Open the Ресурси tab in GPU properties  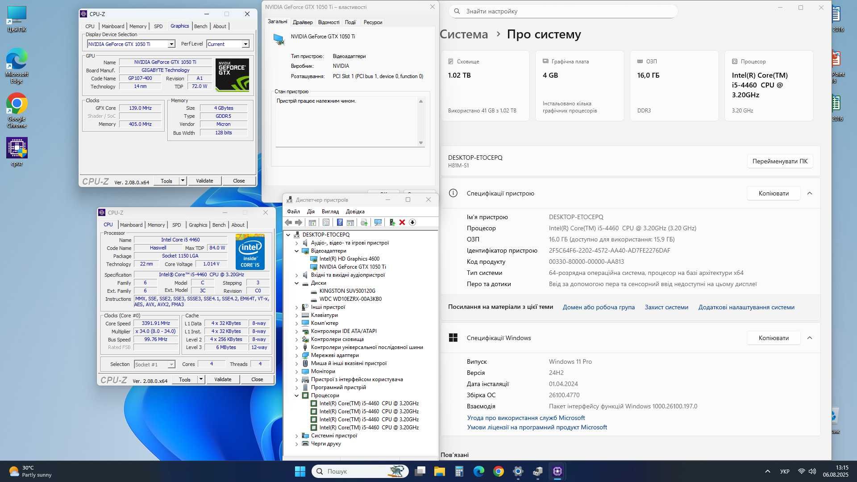(x=373, y=22)
